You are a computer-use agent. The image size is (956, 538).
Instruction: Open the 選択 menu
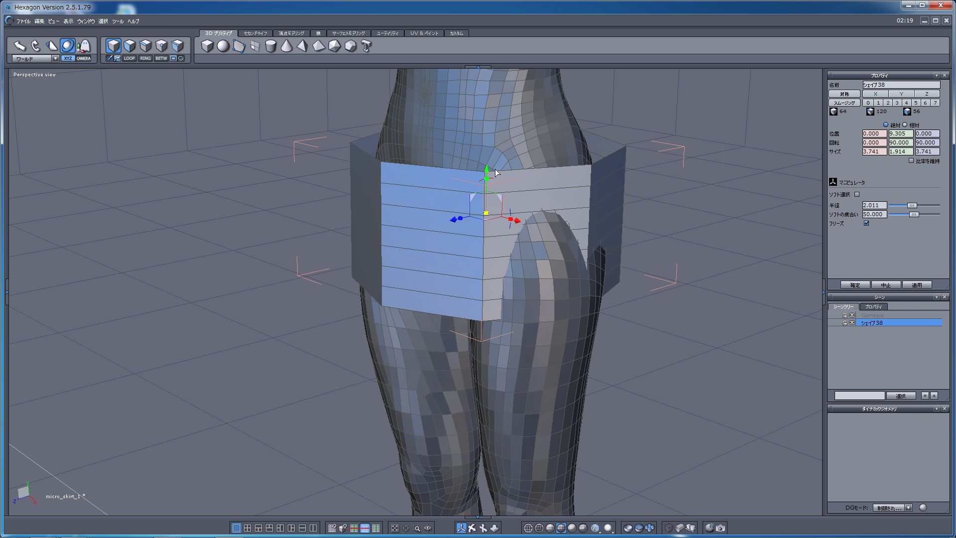pyautogui.click(x=103, y=21)
